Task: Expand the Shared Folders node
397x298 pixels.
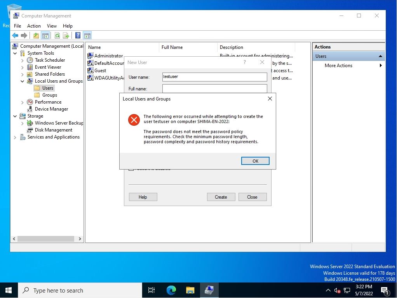Action: click(22, 74)
